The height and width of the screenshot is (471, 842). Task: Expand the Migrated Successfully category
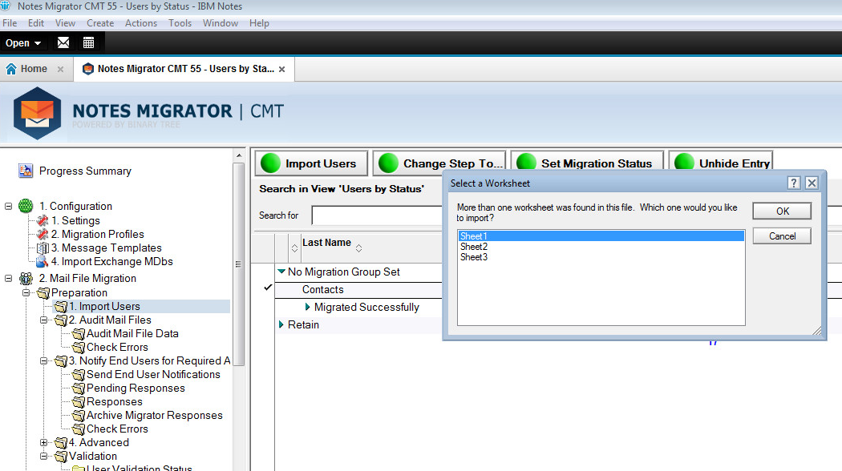(x=307, y=307)
